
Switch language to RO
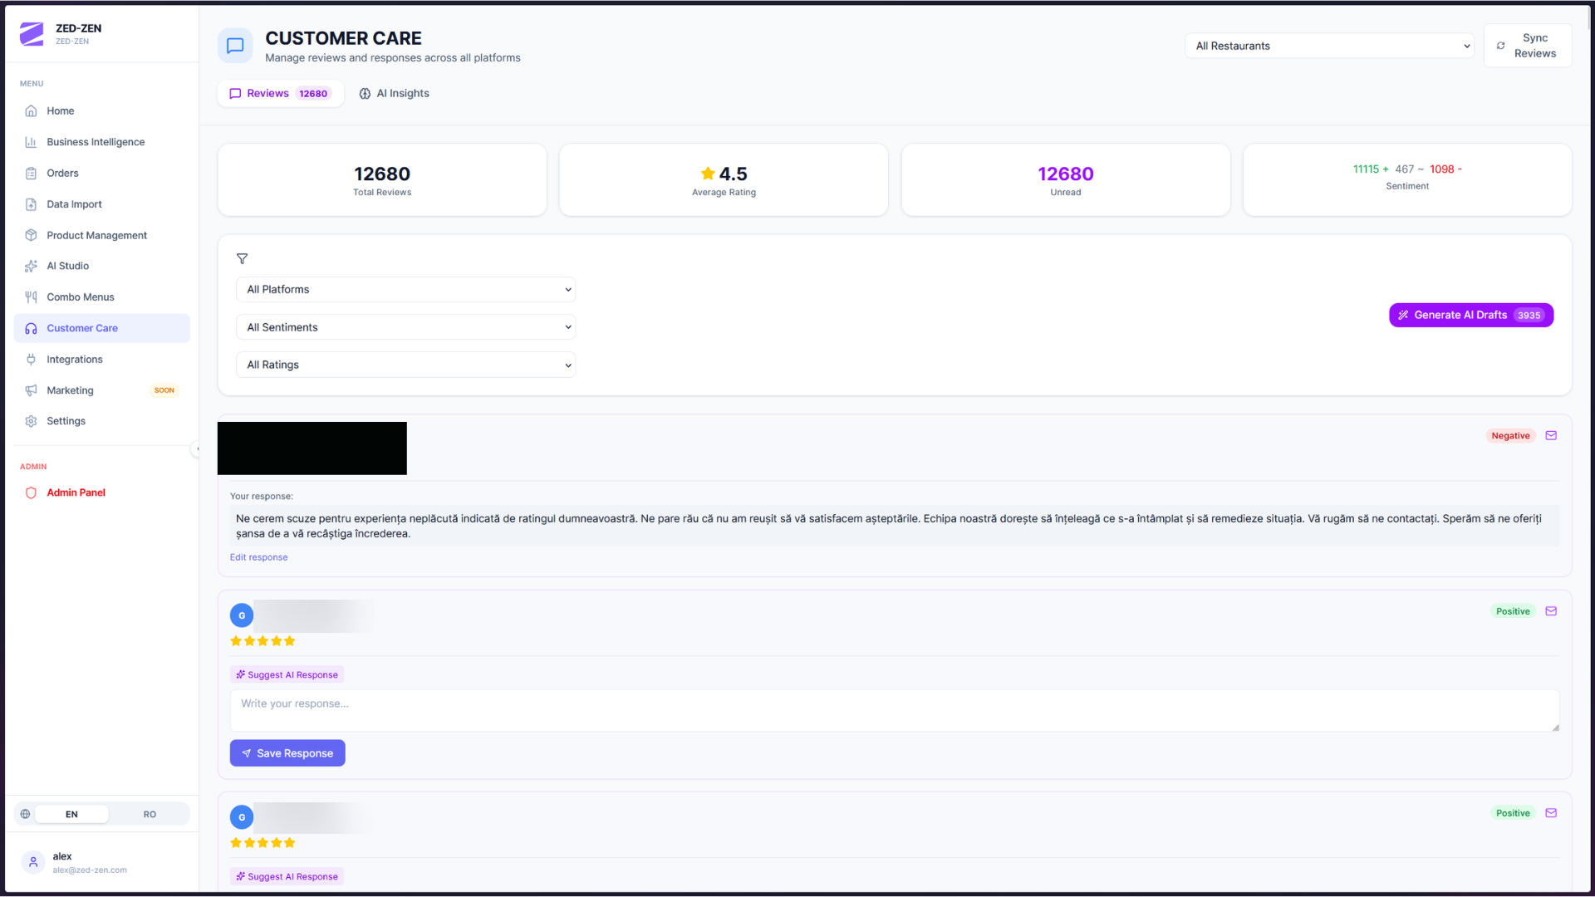(x=150, y=814)
